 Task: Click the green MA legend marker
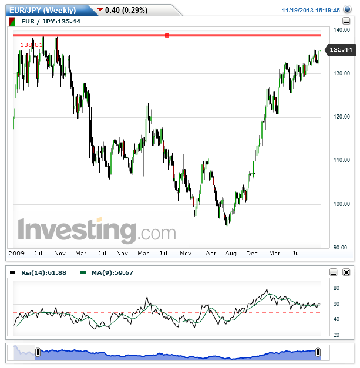[x=83, y=272]
